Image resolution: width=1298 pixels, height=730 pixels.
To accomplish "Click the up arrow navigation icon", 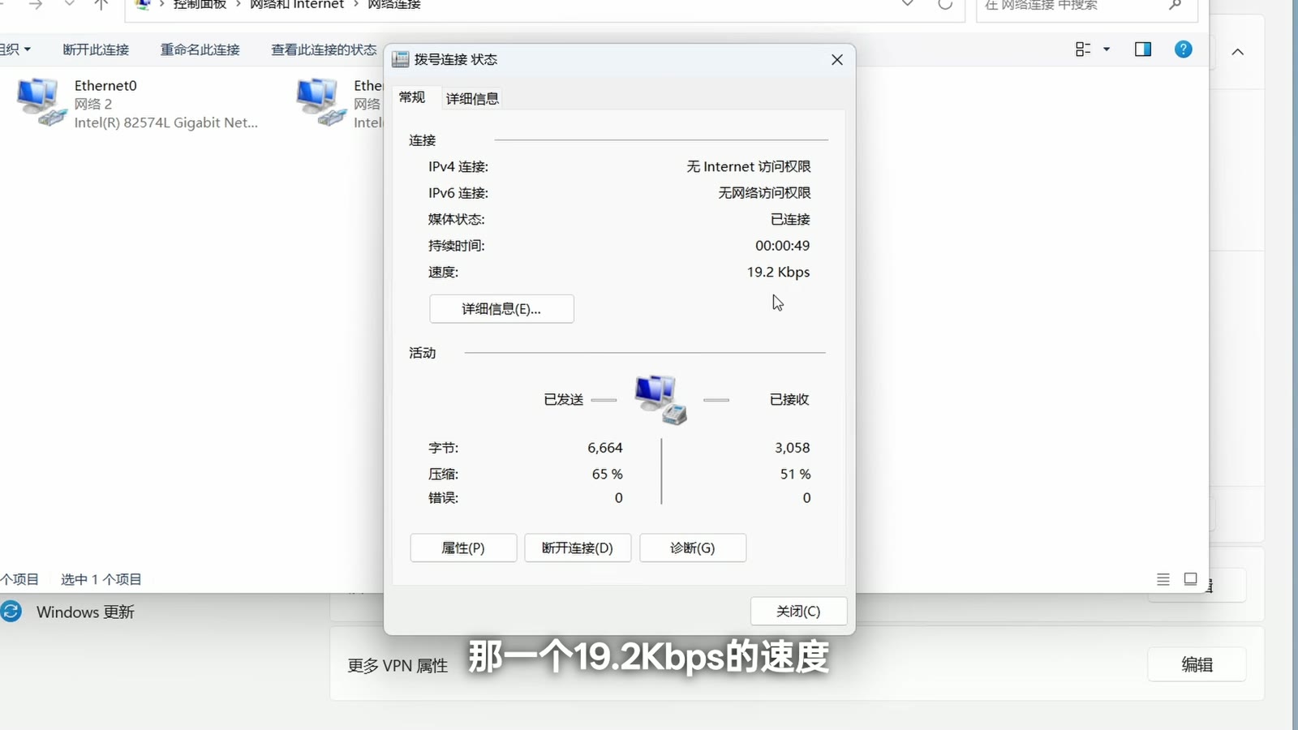I will 101,4.
